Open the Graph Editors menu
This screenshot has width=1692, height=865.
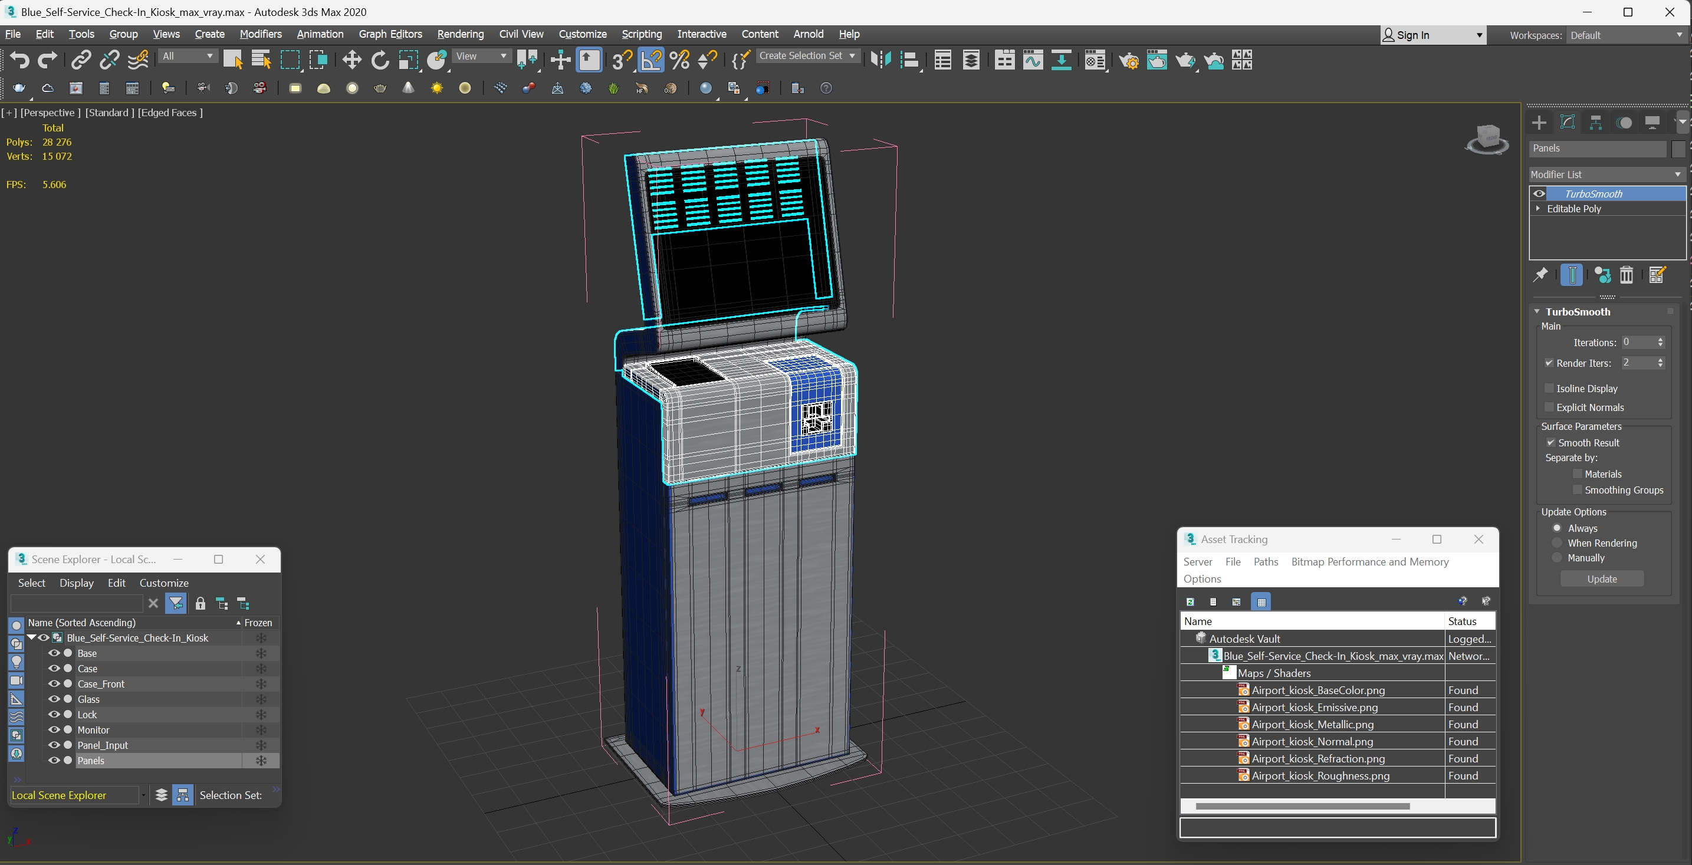[390, 34]
